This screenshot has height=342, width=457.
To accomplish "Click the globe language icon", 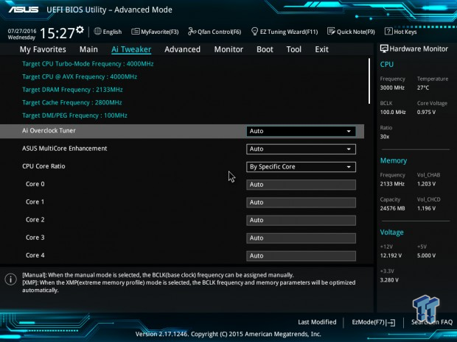I will coord(97,31).
